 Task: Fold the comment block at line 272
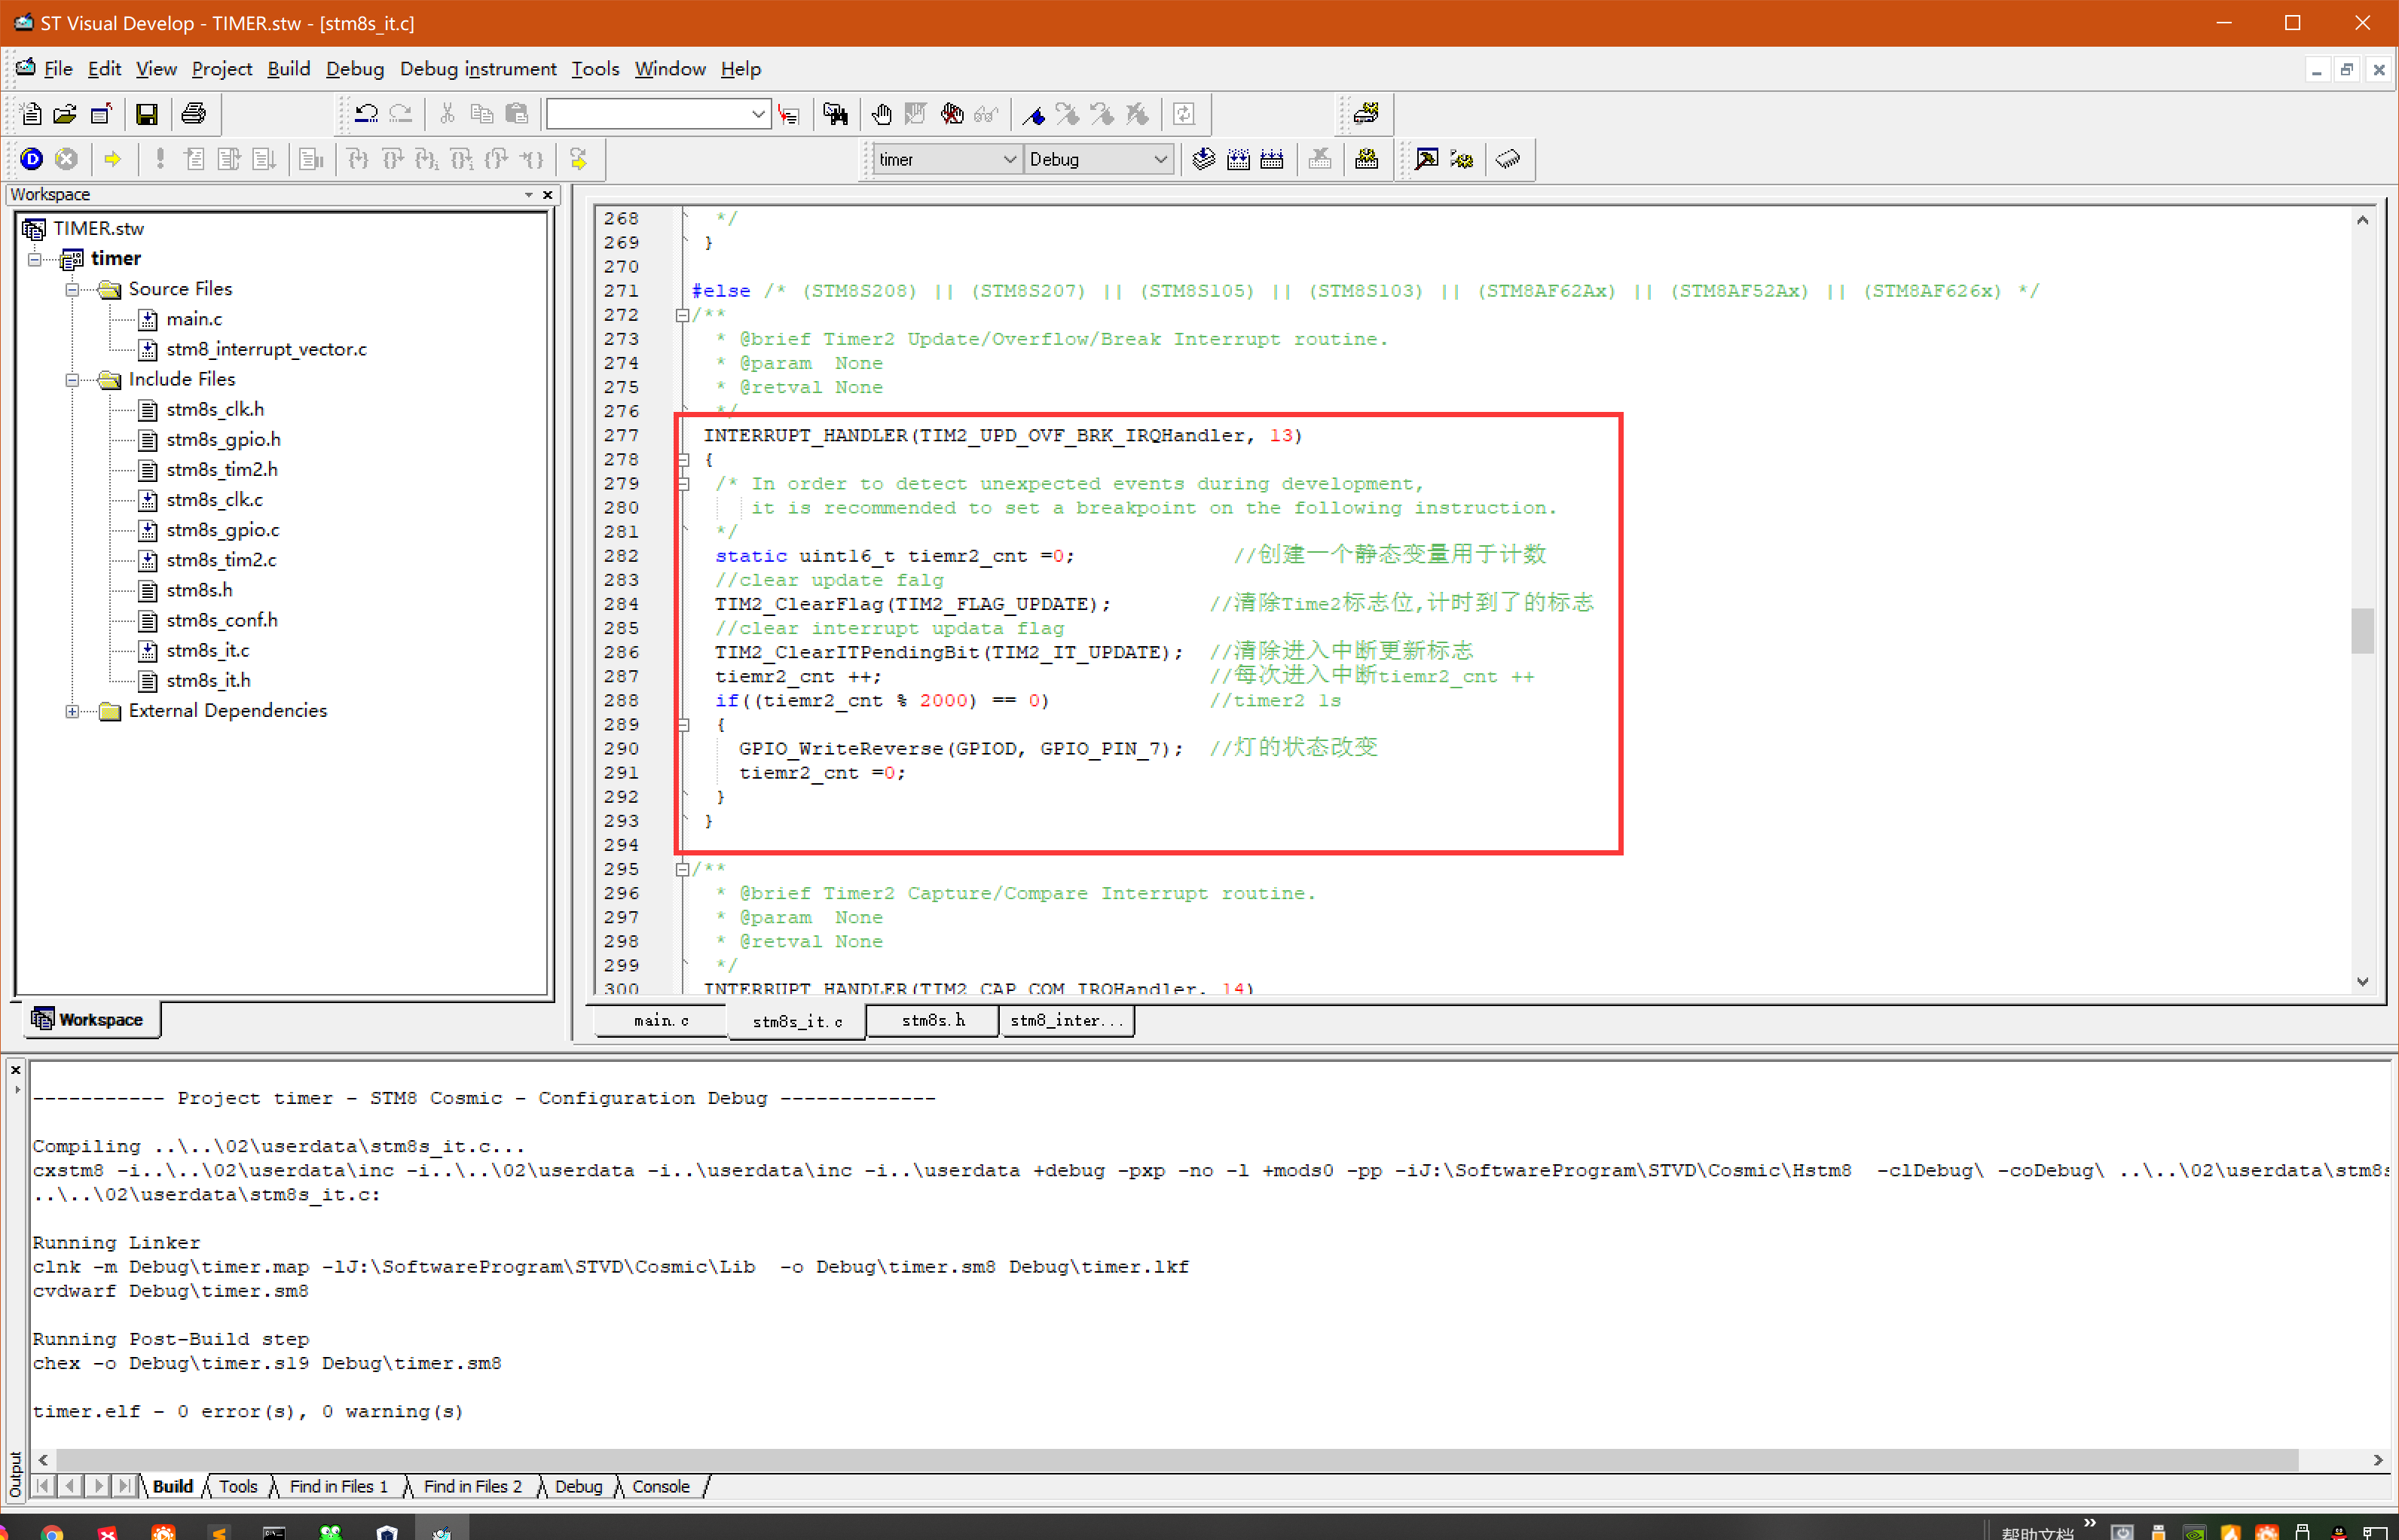coord(683,315)
